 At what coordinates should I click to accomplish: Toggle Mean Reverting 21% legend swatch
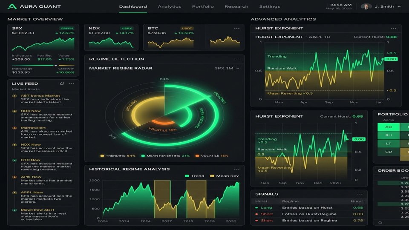tap(143, 156)
